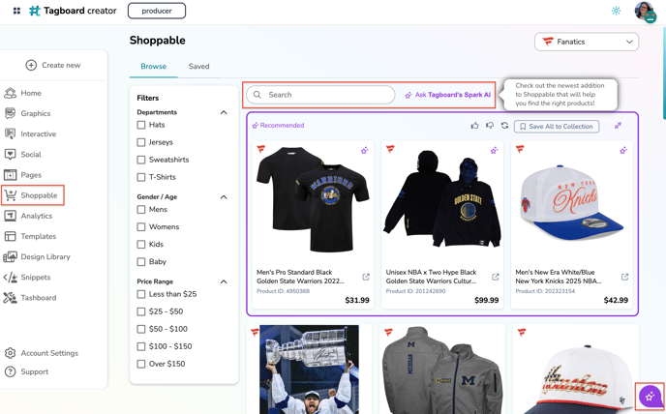Screen dimensions: 666x414
Task: Click Spark star on Warriors hoodie card
Action: click(x=494, y=150)
